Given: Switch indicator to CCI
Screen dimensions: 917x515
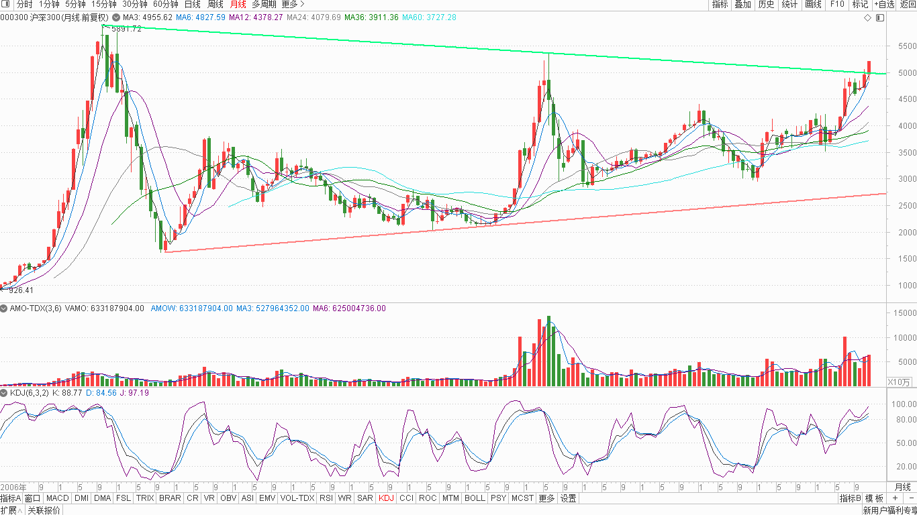Looking at the screenshot, I should [406, 498].
